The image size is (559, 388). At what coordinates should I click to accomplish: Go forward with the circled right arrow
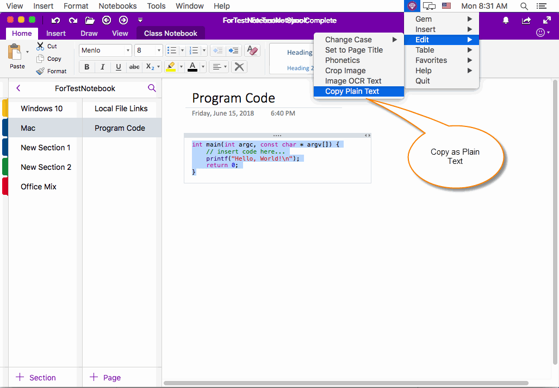tap(123, 20)
